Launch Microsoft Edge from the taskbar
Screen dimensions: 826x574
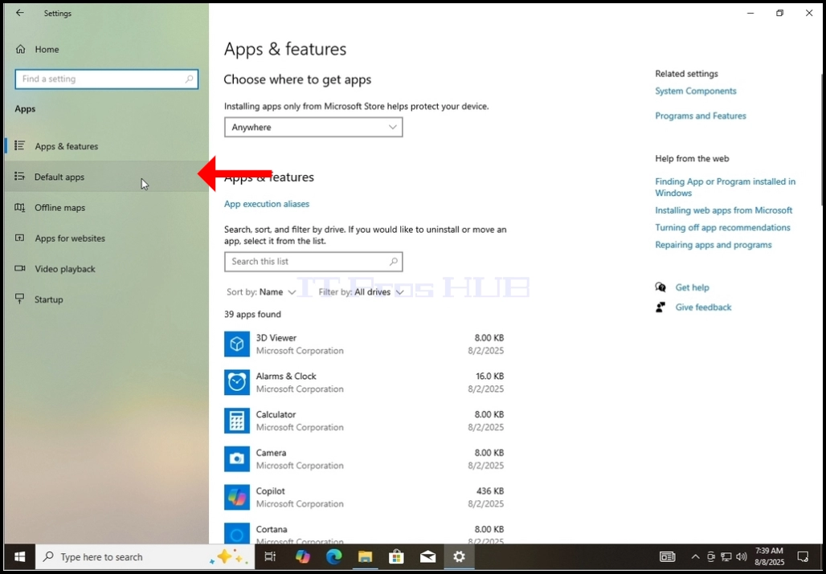click(334, 556)
